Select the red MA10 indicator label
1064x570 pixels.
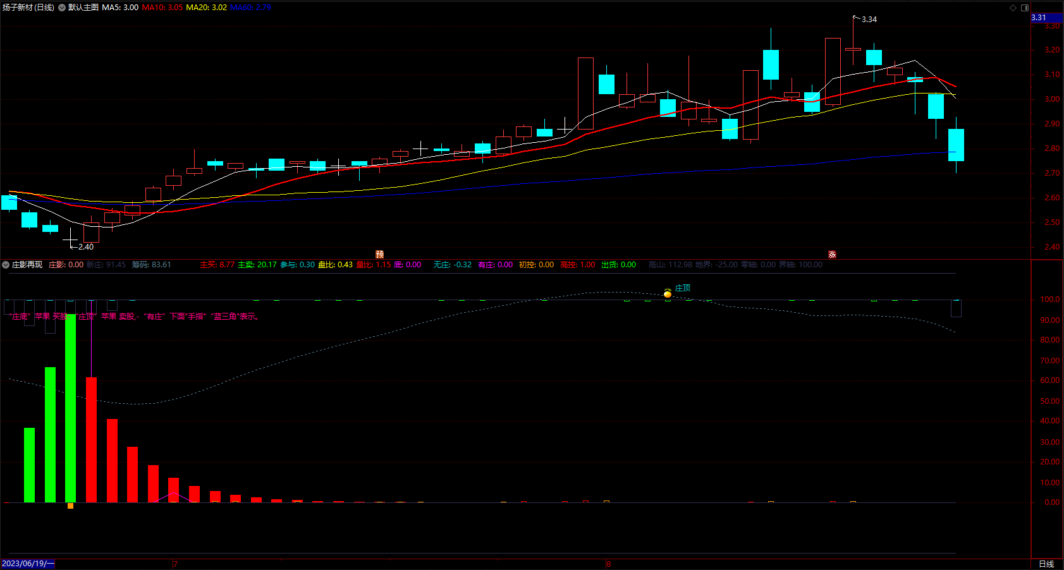162,8
